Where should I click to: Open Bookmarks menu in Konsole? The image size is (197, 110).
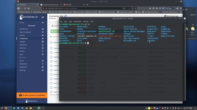pyautogui.click(x=77, y=22)
